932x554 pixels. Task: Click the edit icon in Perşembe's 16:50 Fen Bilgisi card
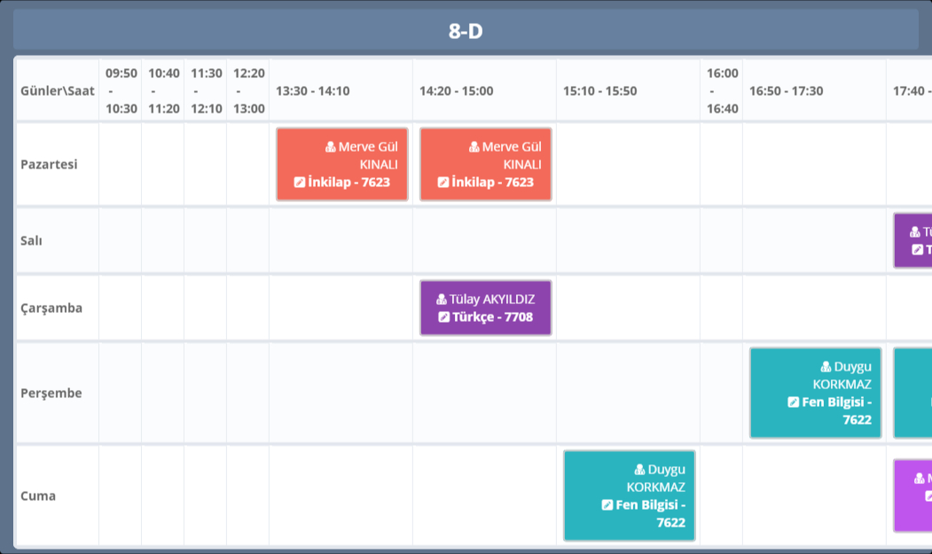(793, 402)
